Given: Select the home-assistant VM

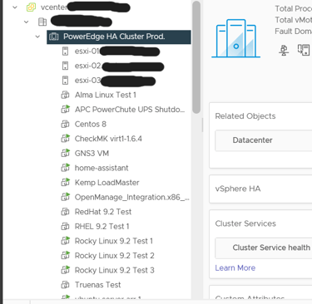Looking at the screenshot, I should click(102, 168).
